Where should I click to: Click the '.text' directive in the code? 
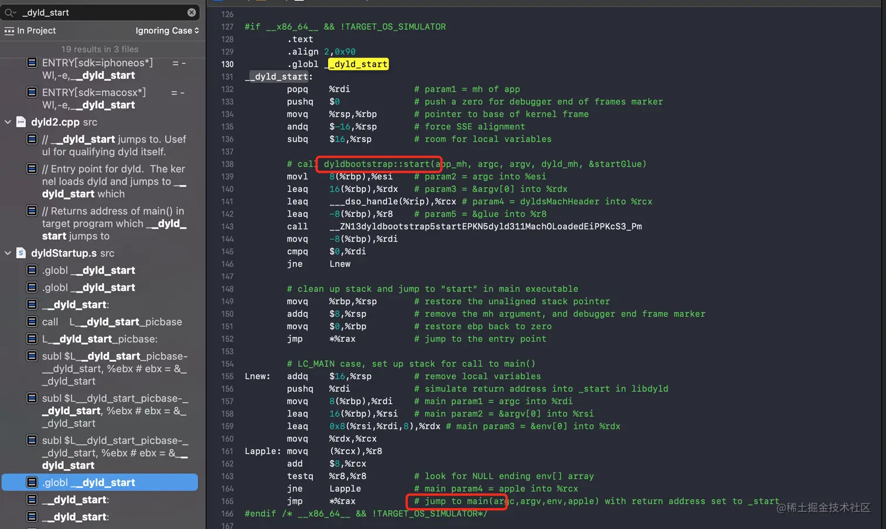[x=300, y=39]
